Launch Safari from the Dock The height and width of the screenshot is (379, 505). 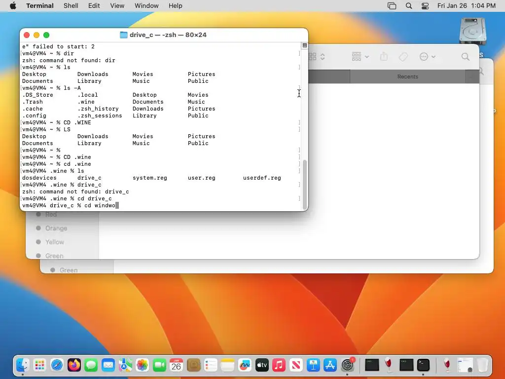click(57, 365)
